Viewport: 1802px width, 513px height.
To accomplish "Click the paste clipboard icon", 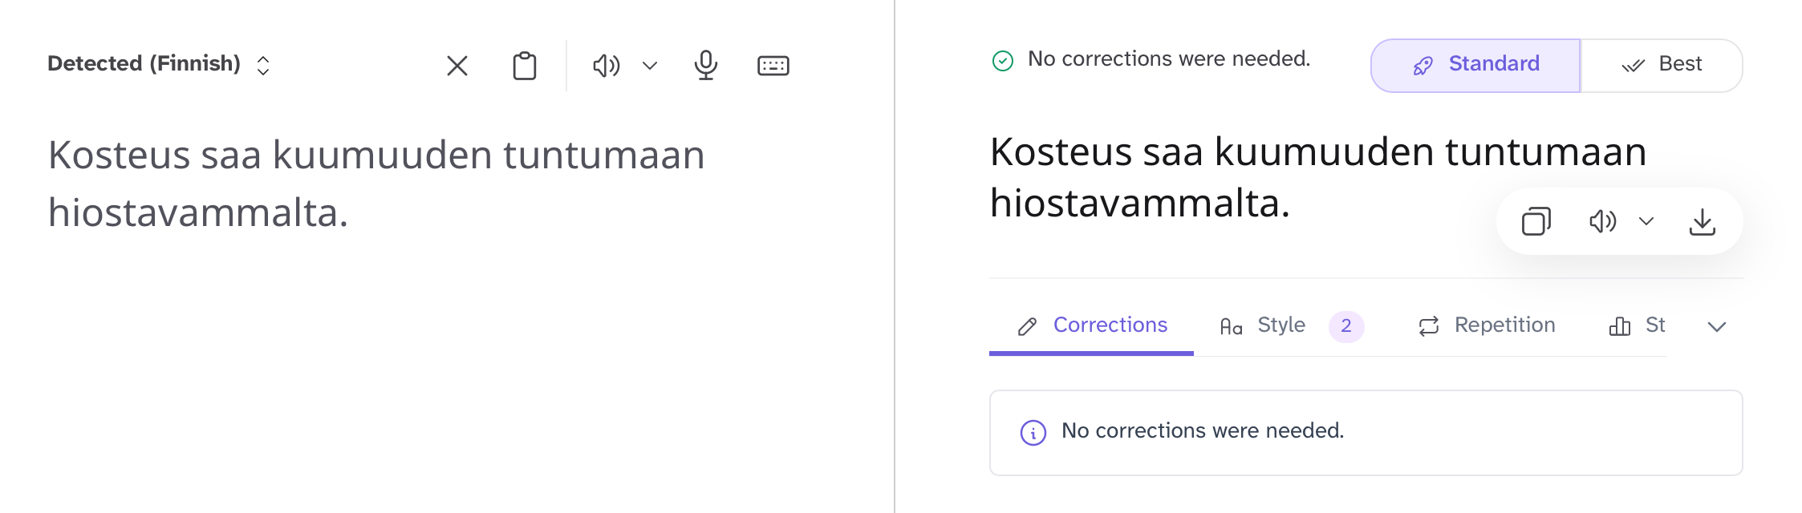I will tap(525, 66).
